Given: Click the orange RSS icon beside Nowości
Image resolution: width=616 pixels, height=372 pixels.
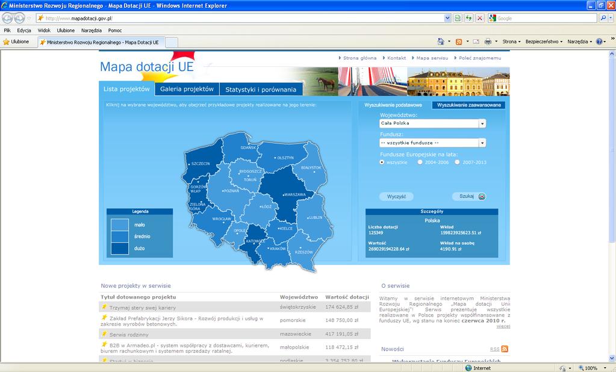Looking at the screenshot, I should 505,349.
